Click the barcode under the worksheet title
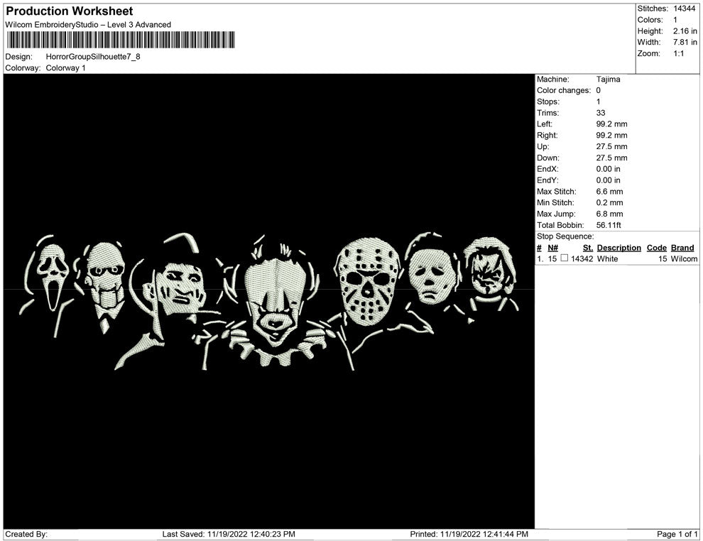The height and width of the screenshot is (541, 703). pyautogui.click(x=121, y=40)
